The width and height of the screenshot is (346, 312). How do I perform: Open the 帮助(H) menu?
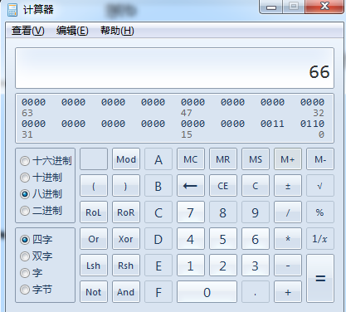(x=117, y=31)
